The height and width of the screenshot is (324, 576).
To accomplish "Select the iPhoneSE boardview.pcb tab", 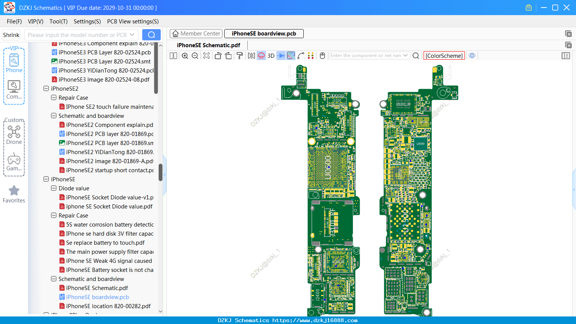I will point(264,34).
